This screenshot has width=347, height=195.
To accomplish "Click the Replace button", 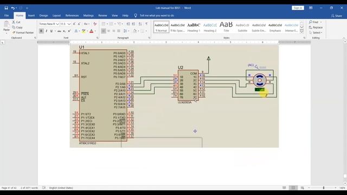I will click(316, 28).
